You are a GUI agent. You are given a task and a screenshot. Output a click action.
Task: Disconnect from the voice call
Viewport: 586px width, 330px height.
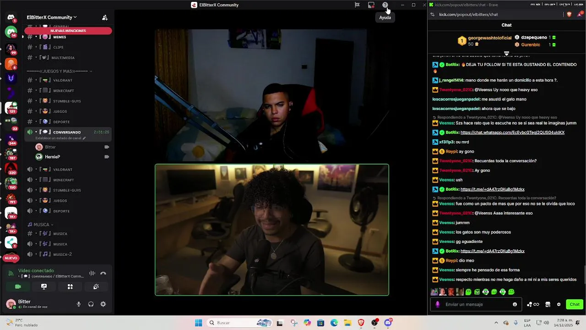click(103, 273)
